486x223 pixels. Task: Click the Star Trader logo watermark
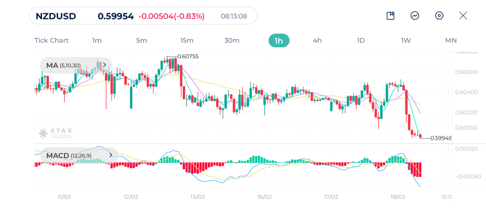[x=56, y=134]
